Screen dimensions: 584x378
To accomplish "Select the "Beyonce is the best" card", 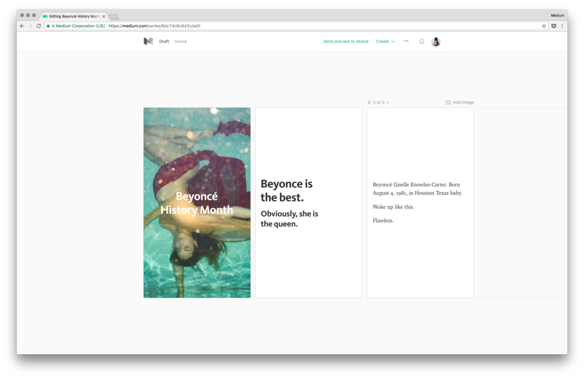I will tap(309, 203).
